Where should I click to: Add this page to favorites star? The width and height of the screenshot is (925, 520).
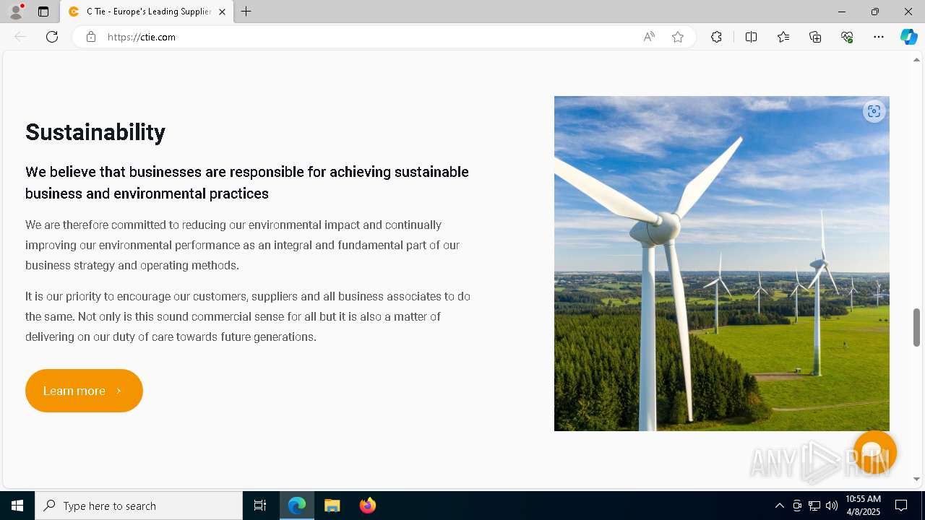coord(678,37)
